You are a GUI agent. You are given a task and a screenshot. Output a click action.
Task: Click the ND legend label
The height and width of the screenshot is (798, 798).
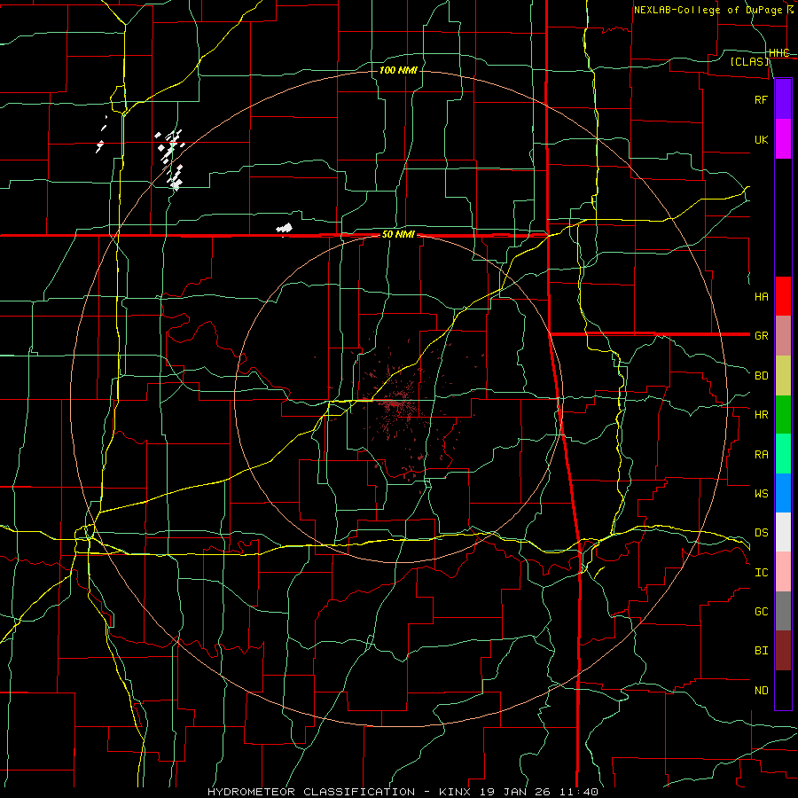click(762, 691)
